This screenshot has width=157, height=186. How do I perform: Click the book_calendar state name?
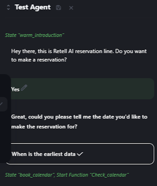click(36, 175)
